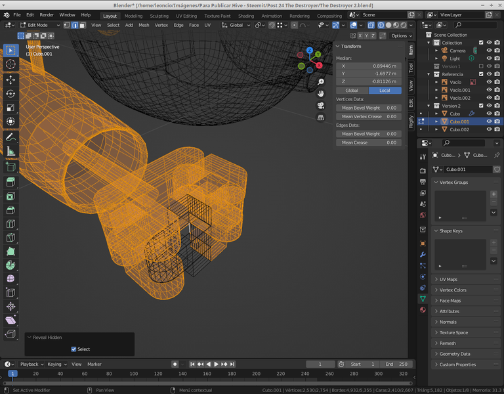
Task: Select the Bevel tool
Action: pos(10,210)
